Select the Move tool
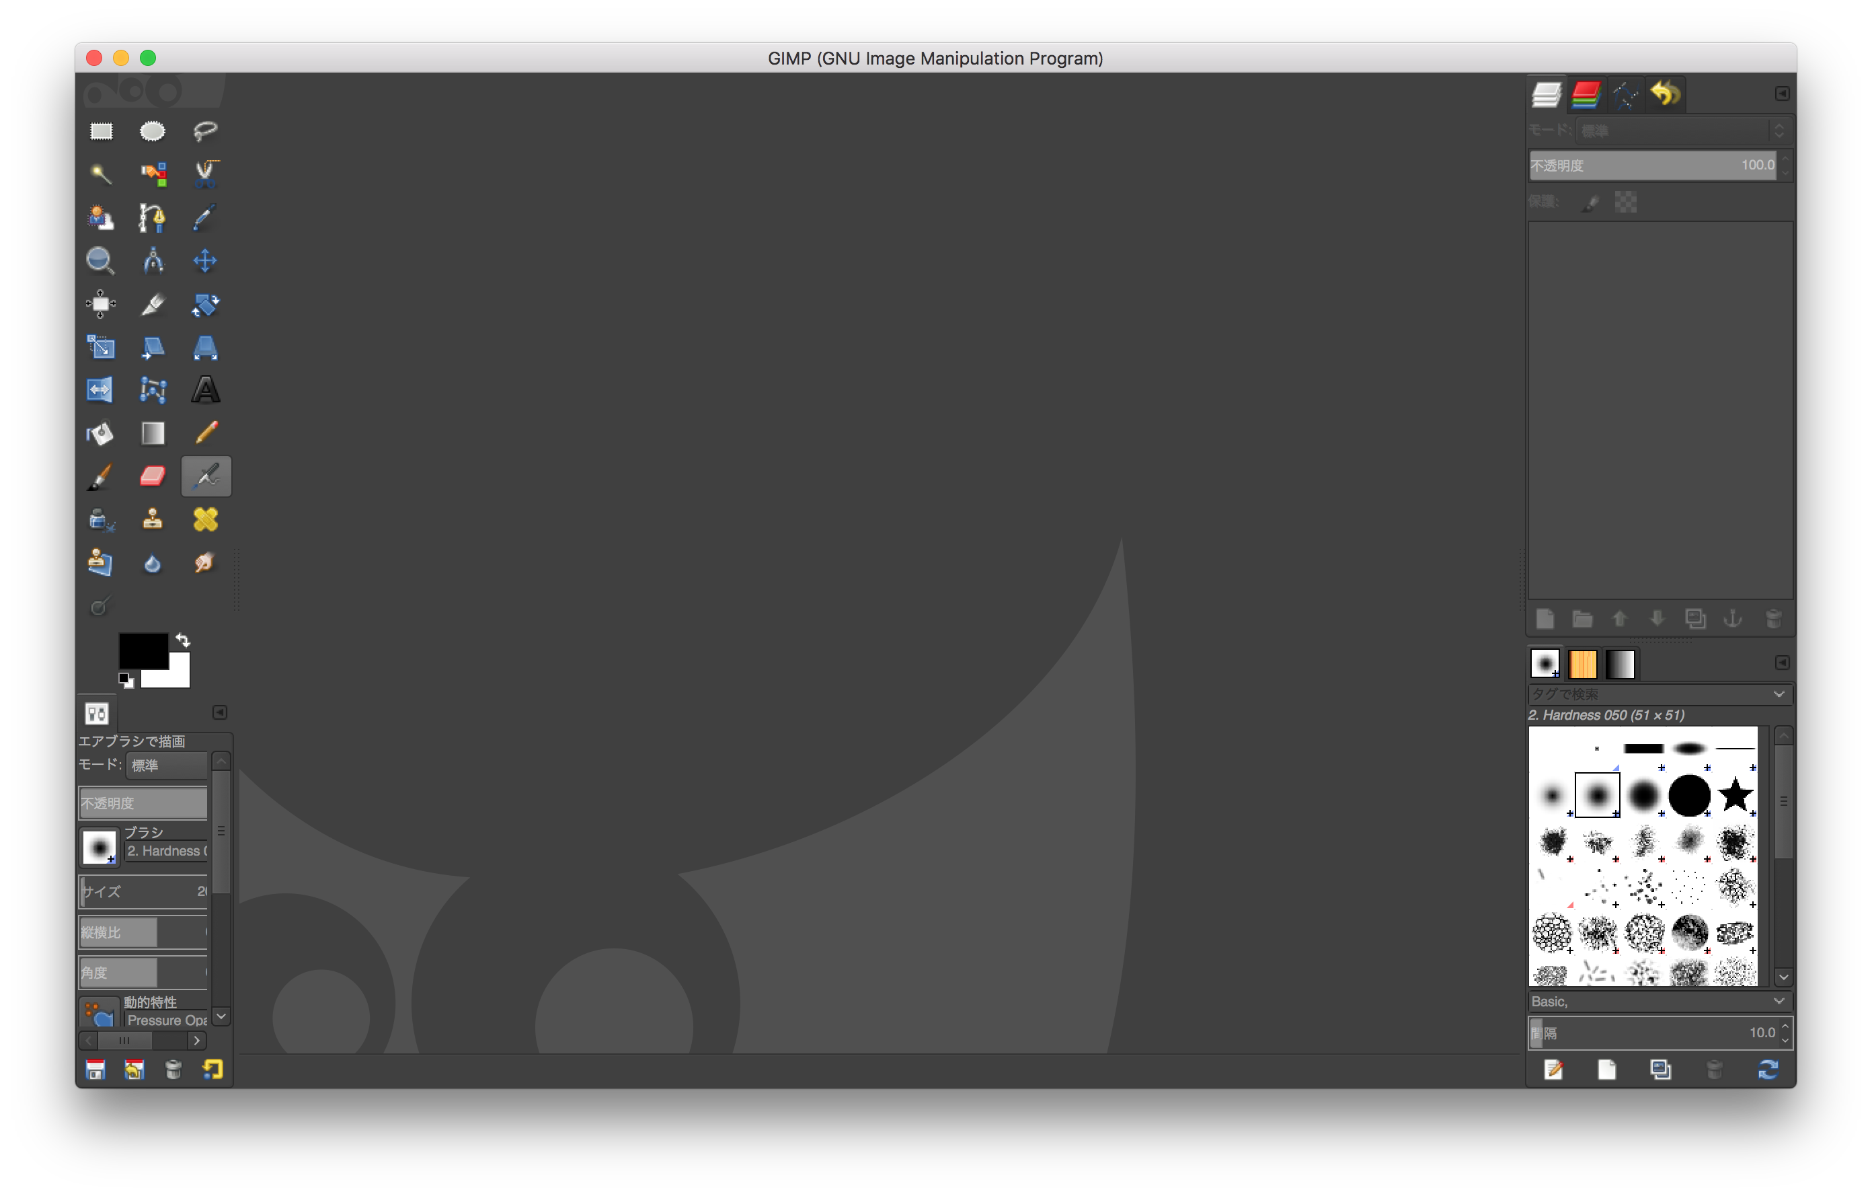The image size is (1872, 1196). click(x=205, y=260)
